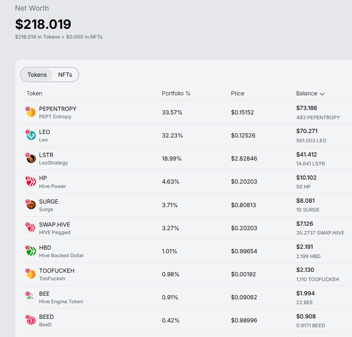This screenshot has height=337, width=352.
Task: Open the LSTR token name
Action: point(46,155)
